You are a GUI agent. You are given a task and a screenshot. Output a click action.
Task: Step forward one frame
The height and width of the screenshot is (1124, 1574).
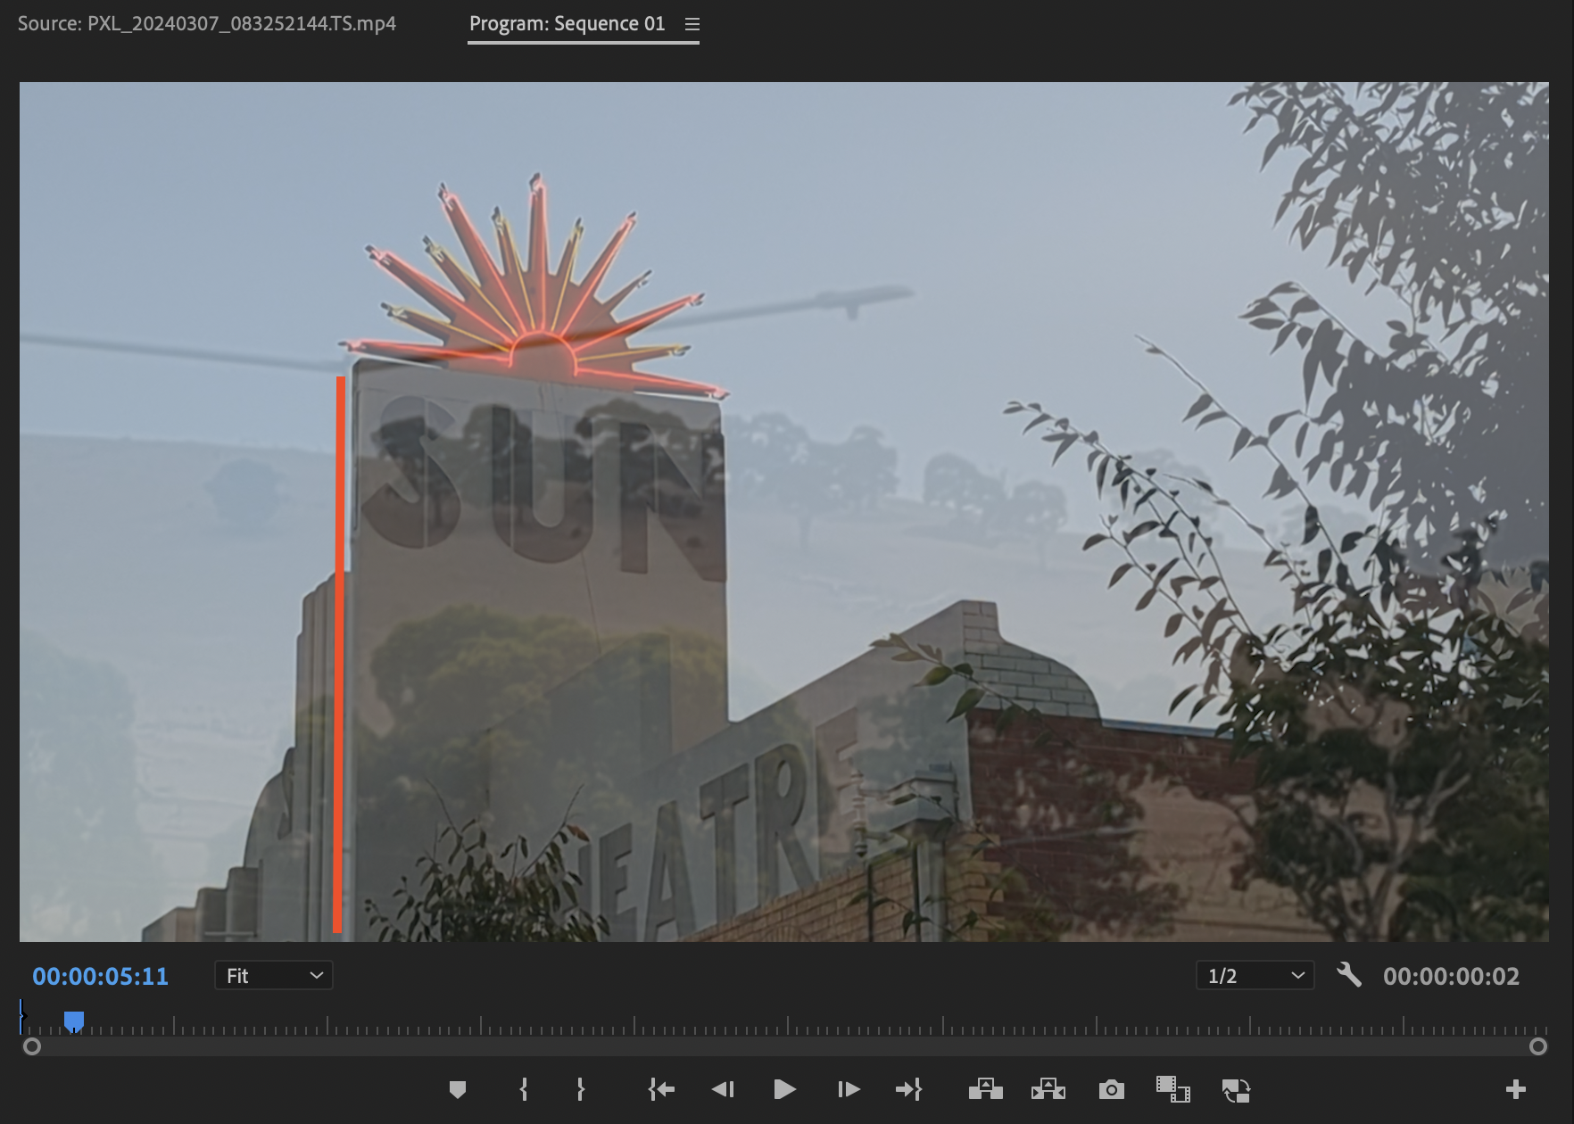point(849,1089)
